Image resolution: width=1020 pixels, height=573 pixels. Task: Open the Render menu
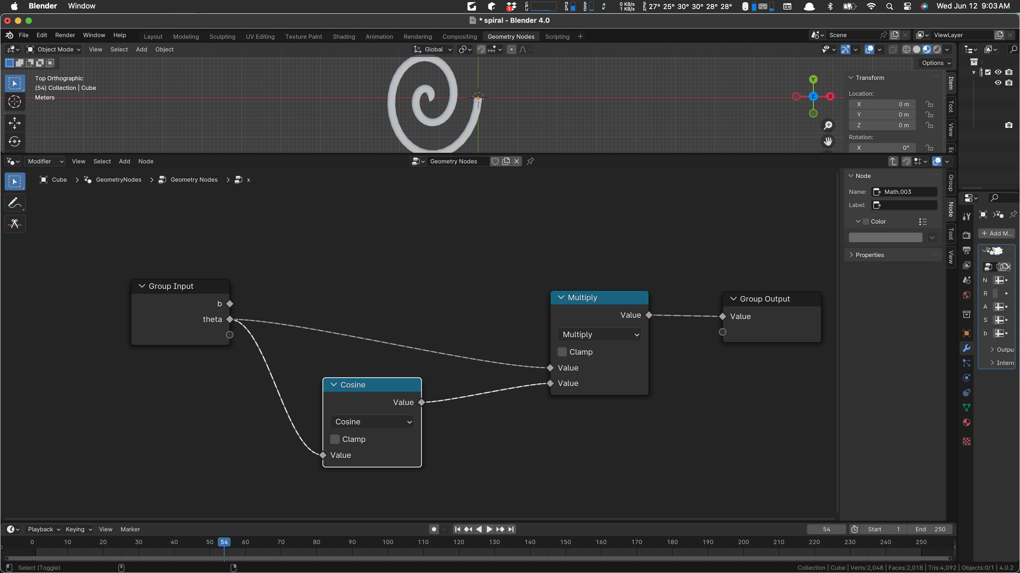click(65, 35)
